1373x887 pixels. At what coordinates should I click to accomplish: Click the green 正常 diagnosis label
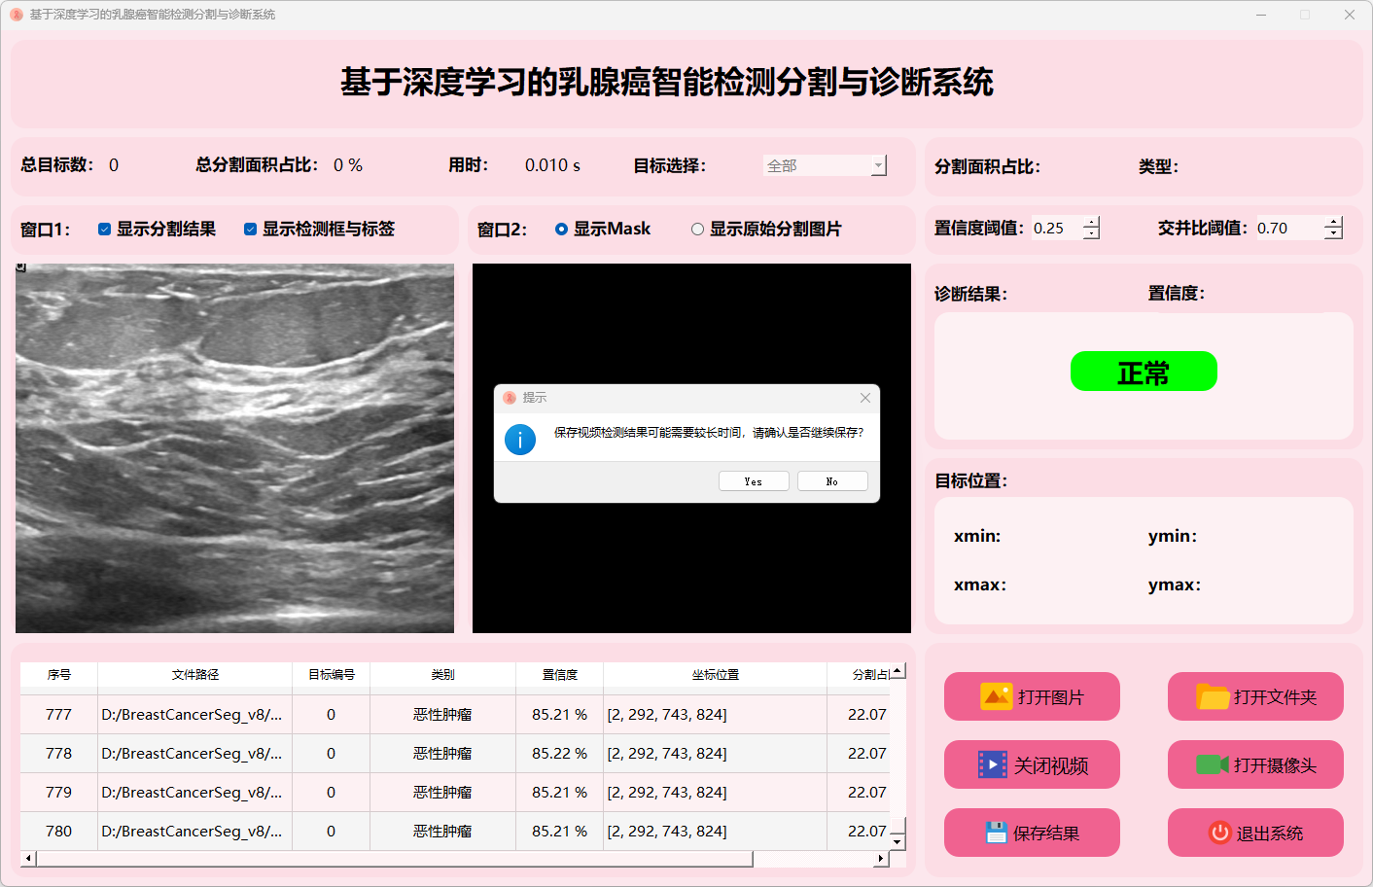[x=1144, y=372]
